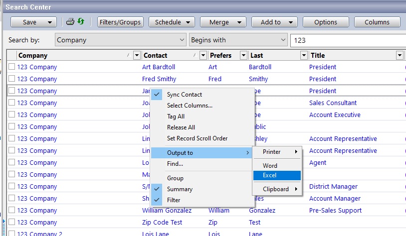This screenshot has width=406, height=236.
Task: Tick the checkbox for Art Bardtoll's row
Action: tap(11, 67)
